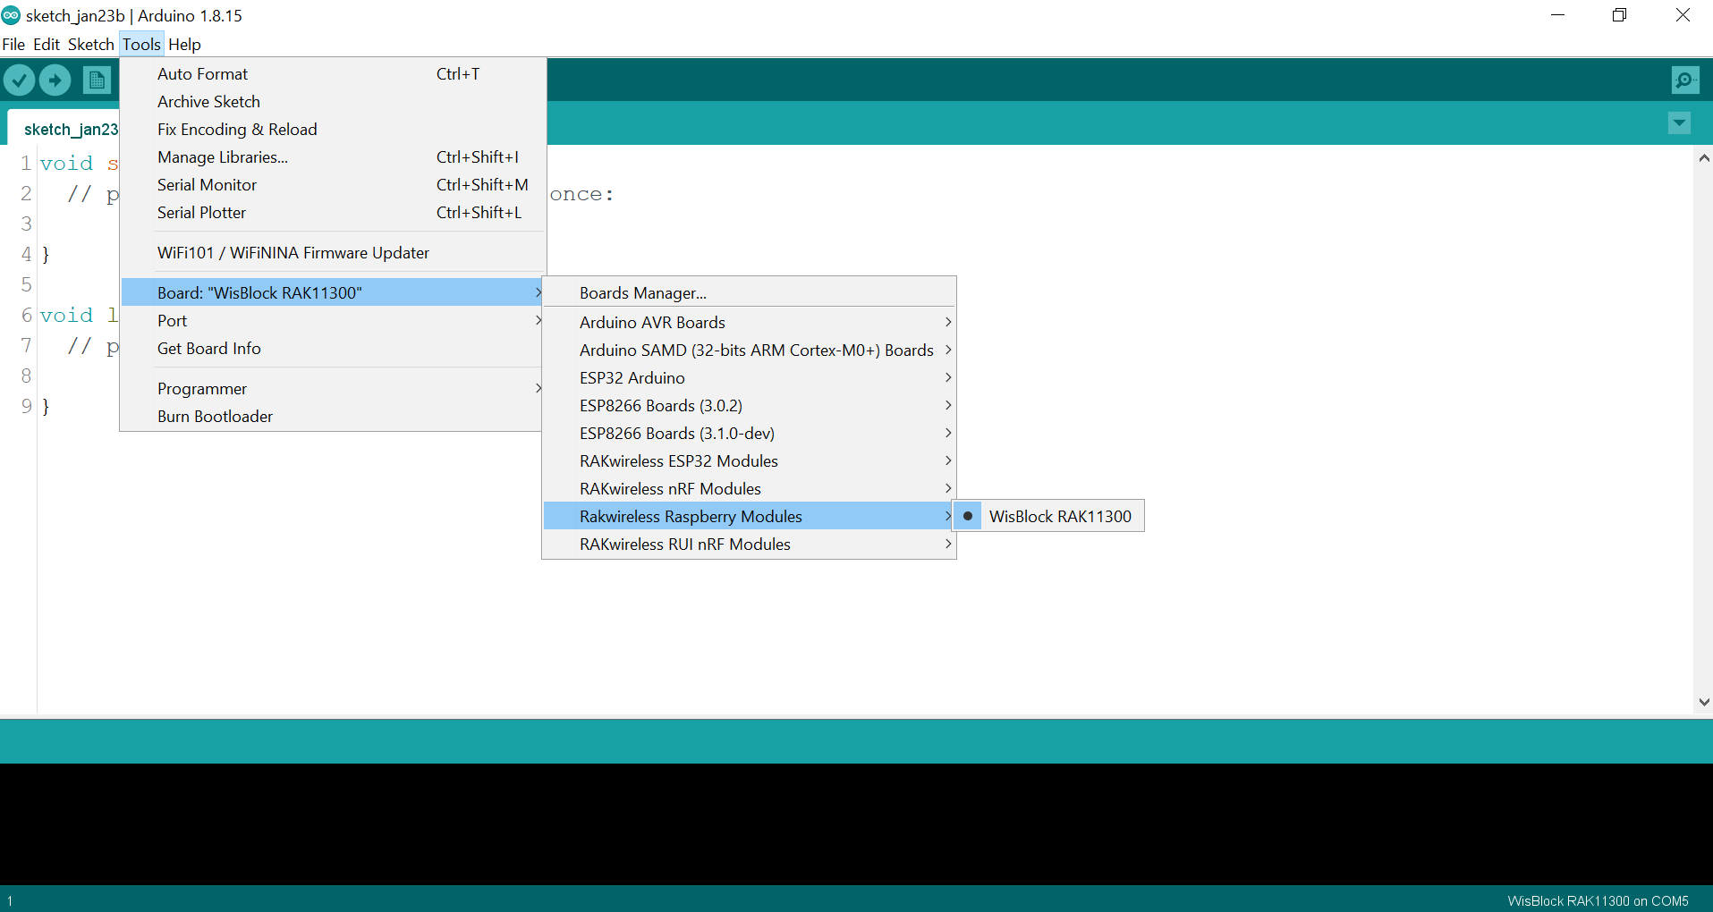This screenshot has width=1713, height=912.
Task: Click editor scrollbar down arrow
Action: pyautogui.click(x=1704, y=702)
